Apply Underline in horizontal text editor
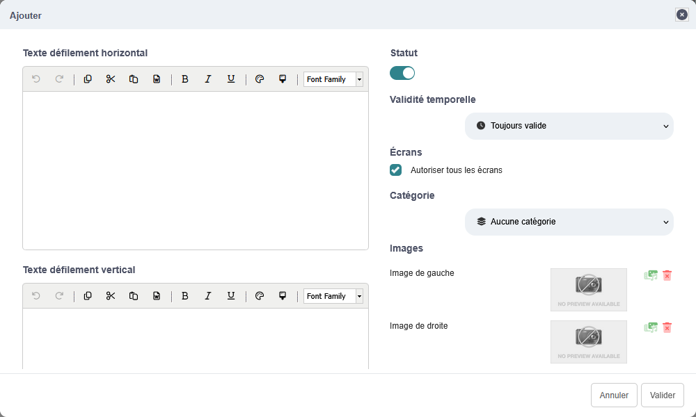The height and width of the screenshot is (417, 696). [231, 79]
